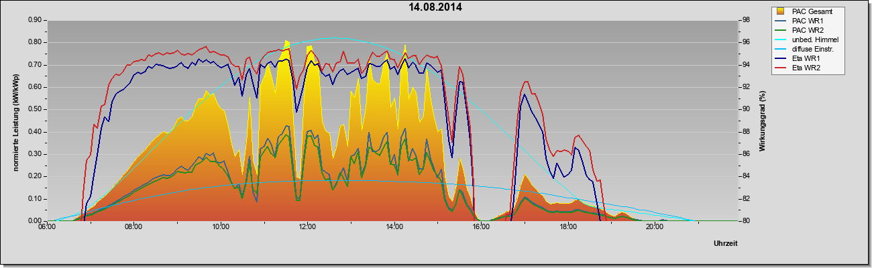
Task: Click the 0.50 value on left axis
Action: pyautogui.click(x=35, y=109)
